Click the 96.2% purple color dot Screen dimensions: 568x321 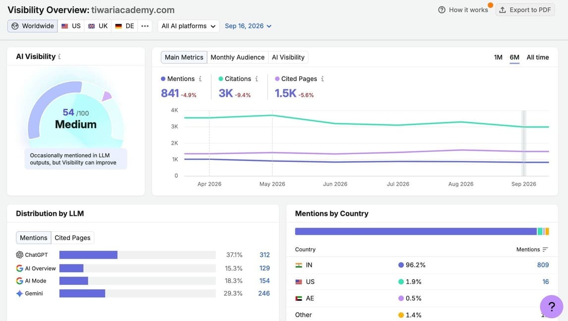(x=401, y=265)
